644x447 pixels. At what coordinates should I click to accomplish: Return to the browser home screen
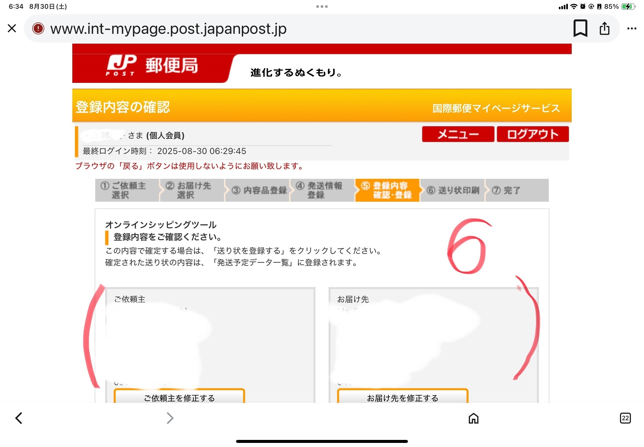point(474,418)
